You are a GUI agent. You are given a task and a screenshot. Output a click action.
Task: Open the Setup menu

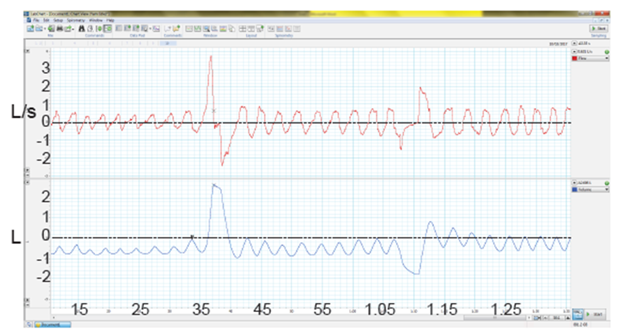[58, 20]
